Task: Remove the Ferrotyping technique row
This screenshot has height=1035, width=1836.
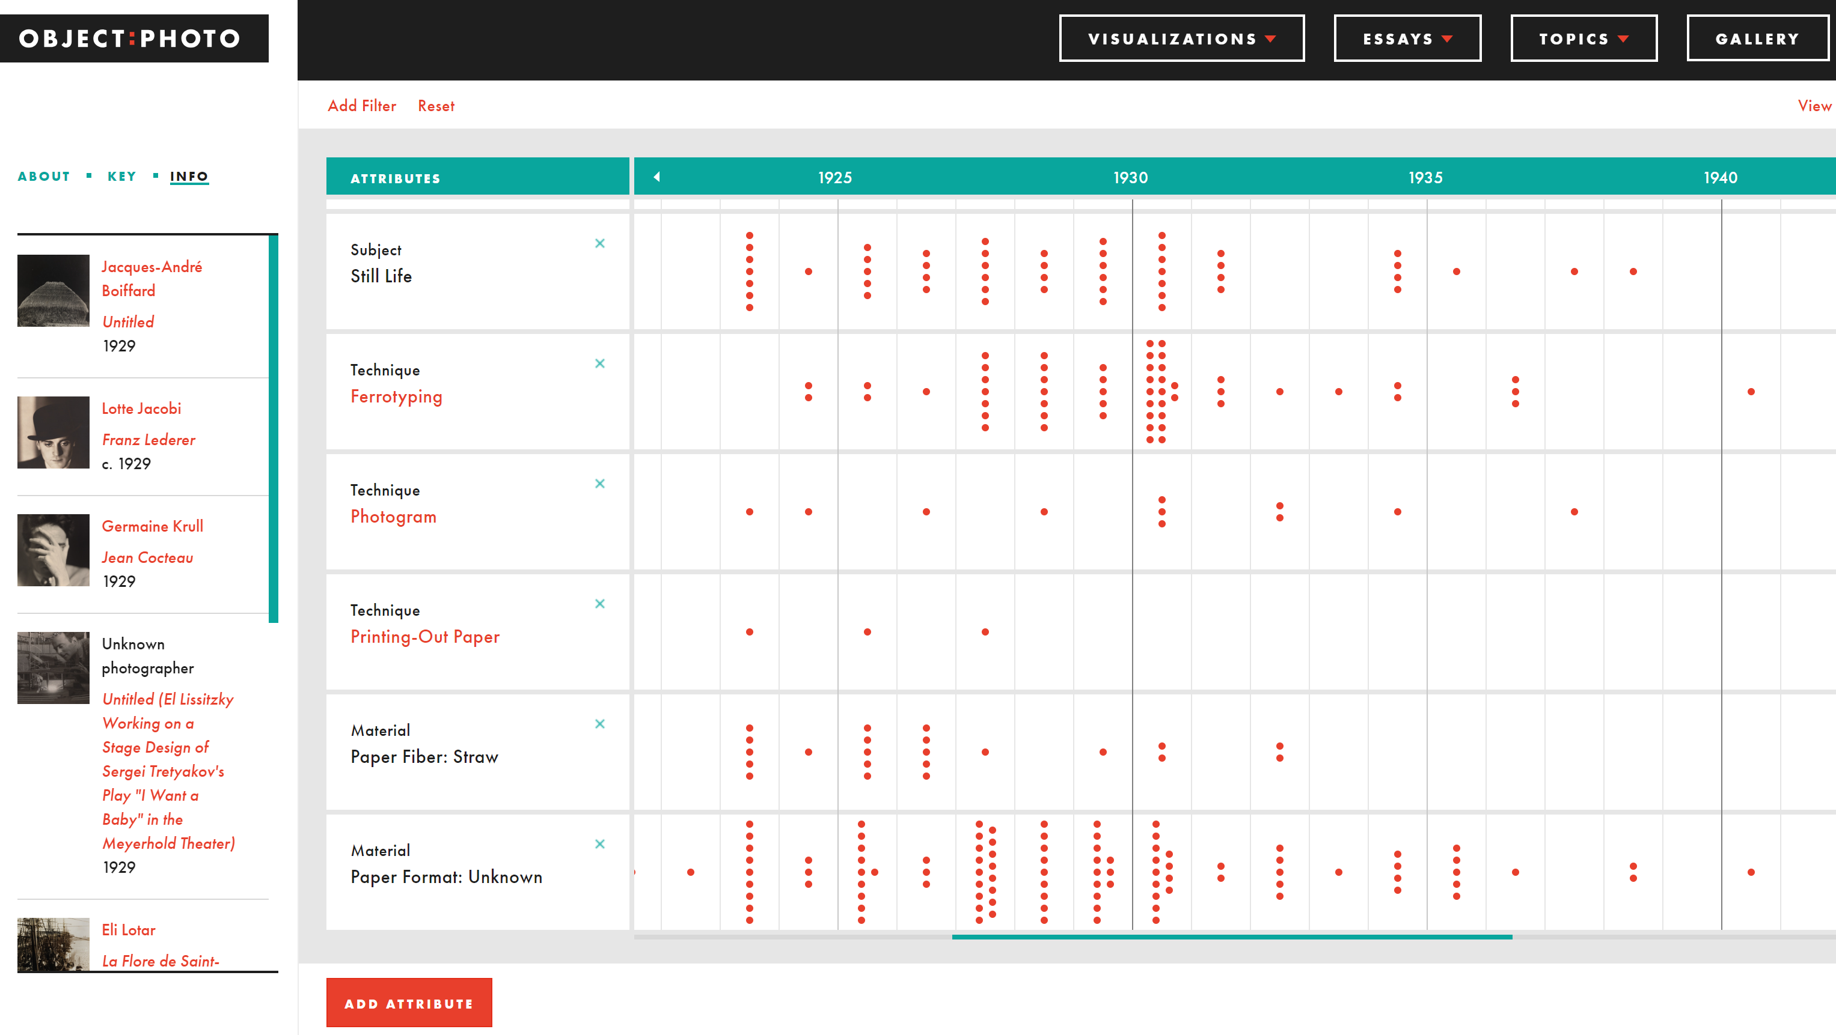Action: pos(599,363)
